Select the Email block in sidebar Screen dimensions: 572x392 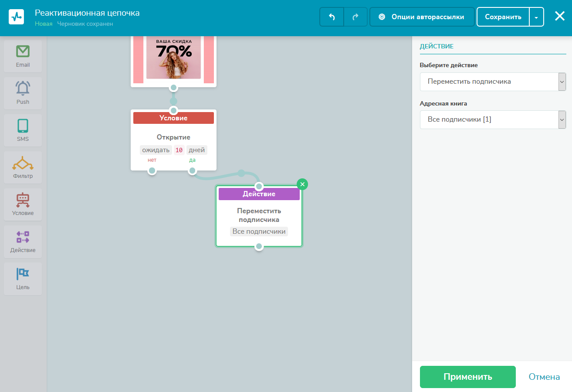coord(23,56)
